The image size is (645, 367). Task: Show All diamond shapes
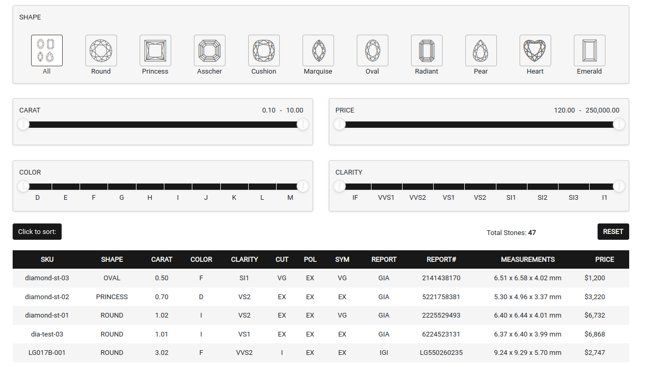tap(46, 51)
